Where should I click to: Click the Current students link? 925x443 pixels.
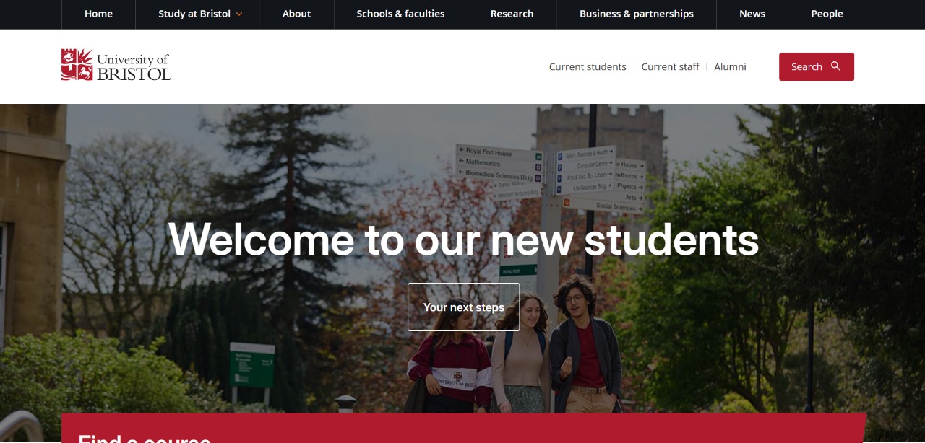coord(588,66)
